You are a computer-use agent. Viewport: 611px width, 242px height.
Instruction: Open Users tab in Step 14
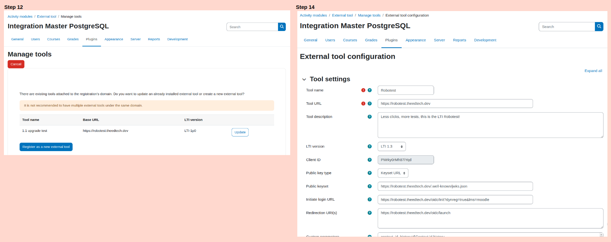point(330,40)
